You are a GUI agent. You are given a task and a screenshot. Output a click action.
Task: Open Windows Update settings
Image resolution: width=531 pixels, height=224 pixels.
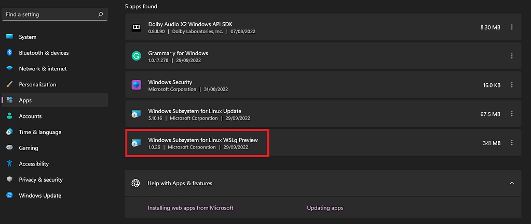55,196
